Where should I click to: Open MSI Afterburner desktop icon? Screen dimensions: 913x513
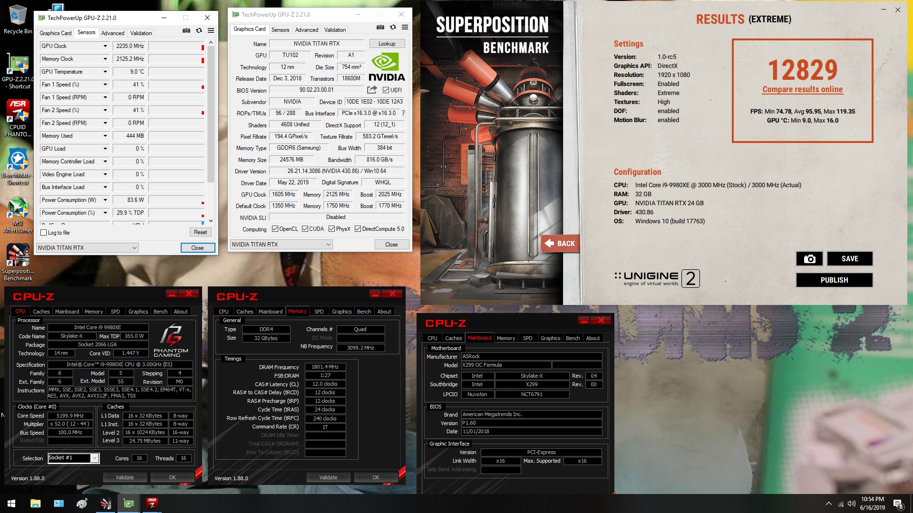[x=18, y=215]
